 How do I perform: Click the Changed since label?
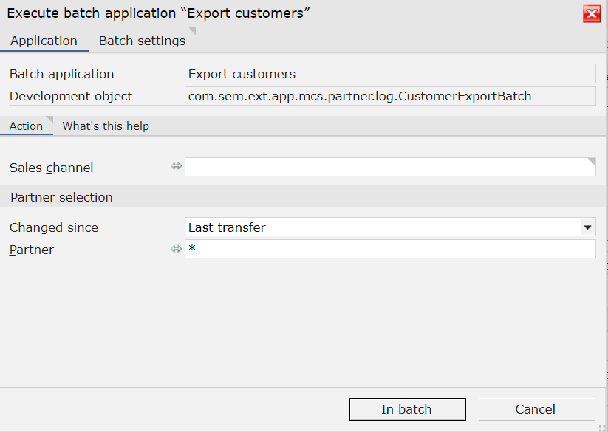[54, 227]
